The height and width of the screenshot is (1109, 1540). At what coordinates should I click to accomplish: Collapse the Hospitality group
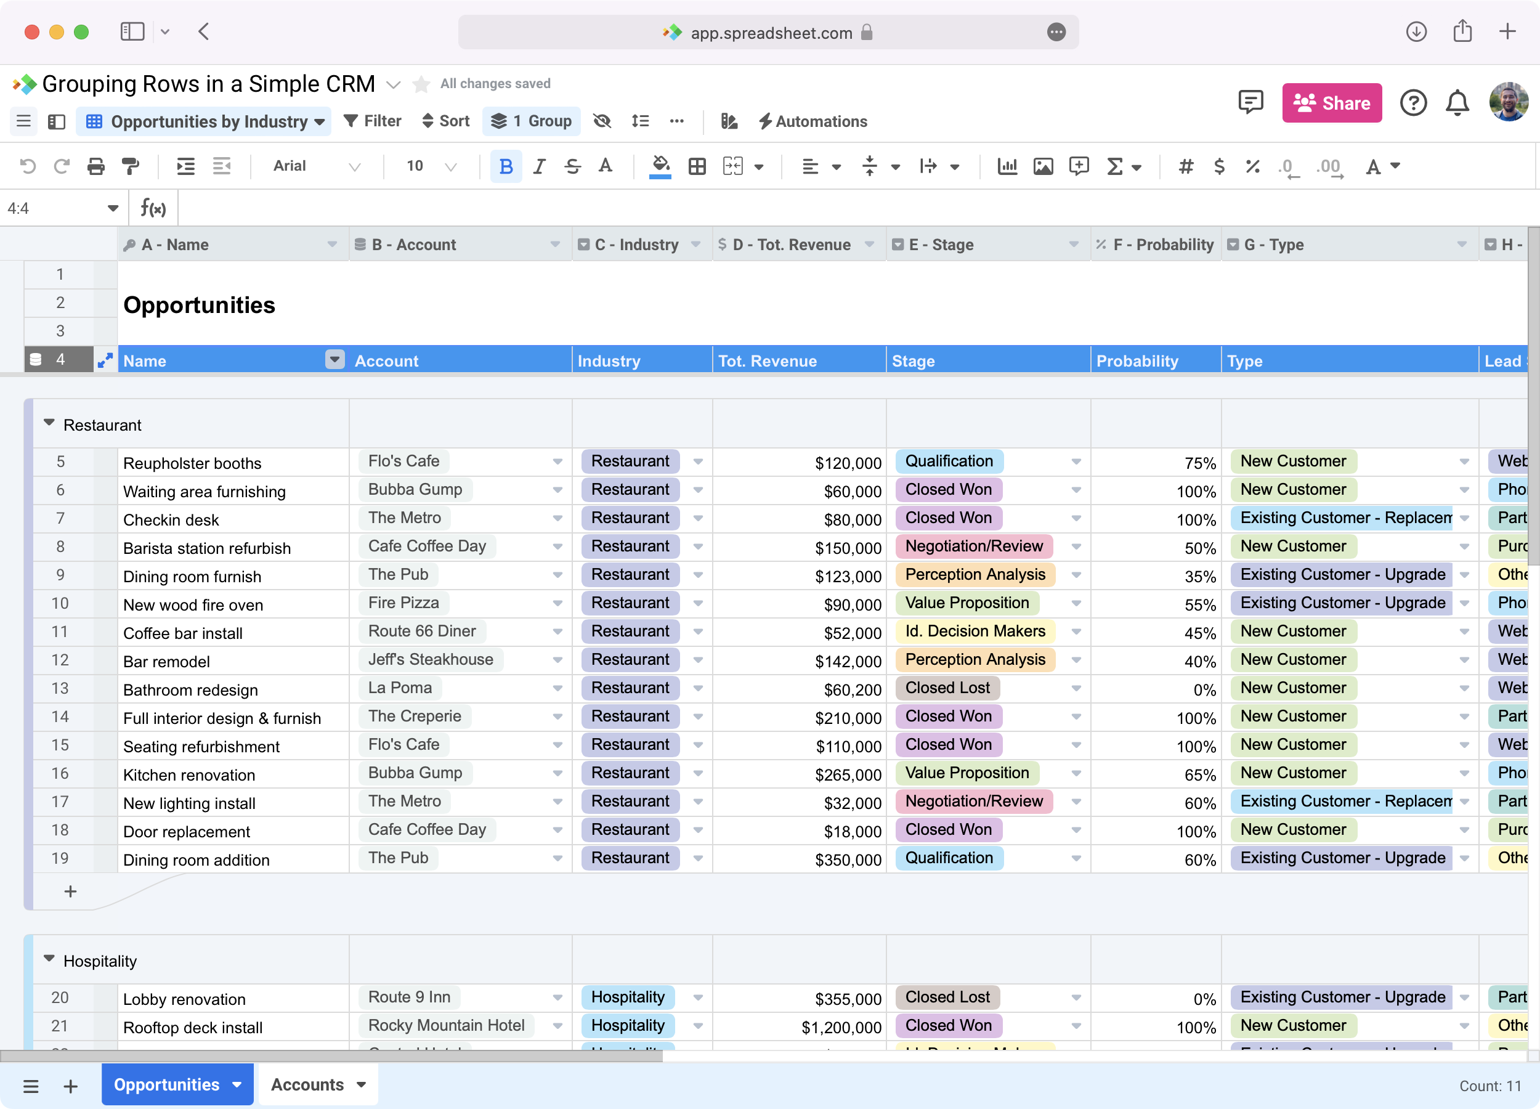(49, 958)
